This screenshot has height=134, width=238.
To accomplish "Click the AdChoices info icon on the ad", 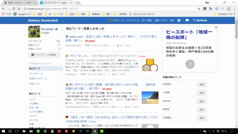I will (x=216, y=27).
